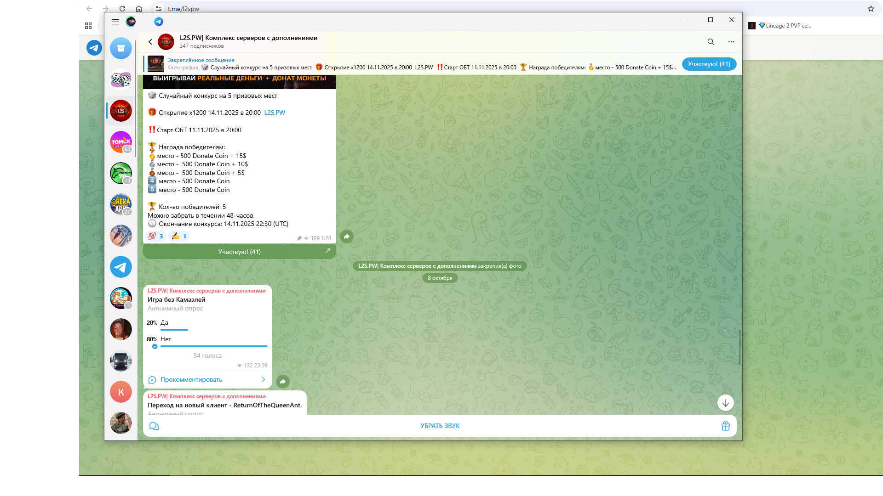Go back with the header arrow
This screenshot has height=496, width=883.
point(150,42)
